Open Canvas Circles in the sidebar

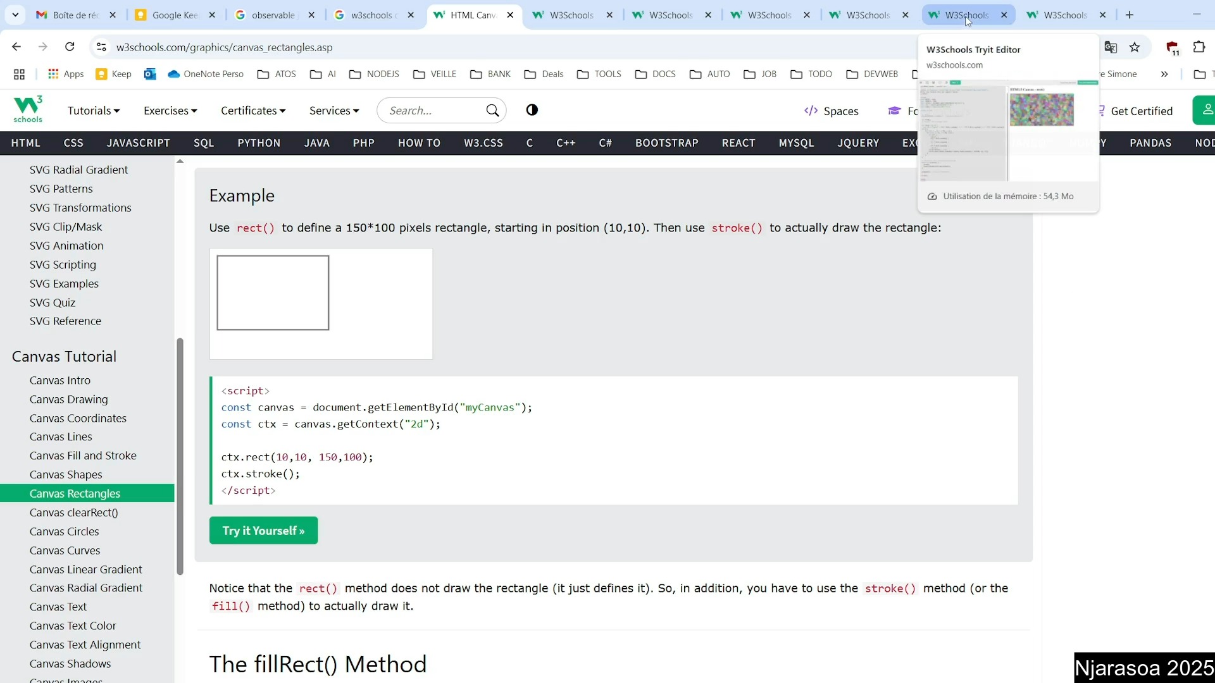click(64, 531)
